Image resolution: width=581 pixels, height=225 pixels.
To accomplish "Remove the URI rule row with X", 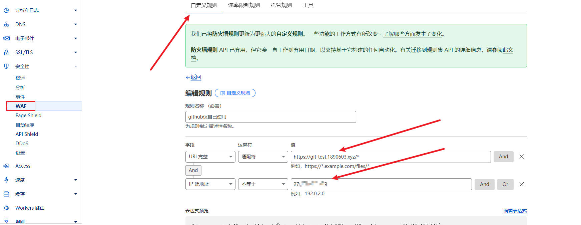I will (522, 157).
